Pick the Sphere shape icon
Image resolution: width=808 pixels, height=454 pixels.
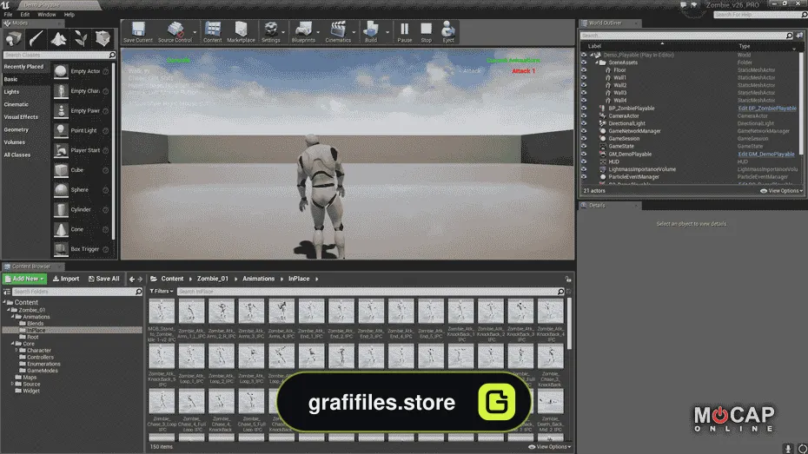(x=61, y=190)
